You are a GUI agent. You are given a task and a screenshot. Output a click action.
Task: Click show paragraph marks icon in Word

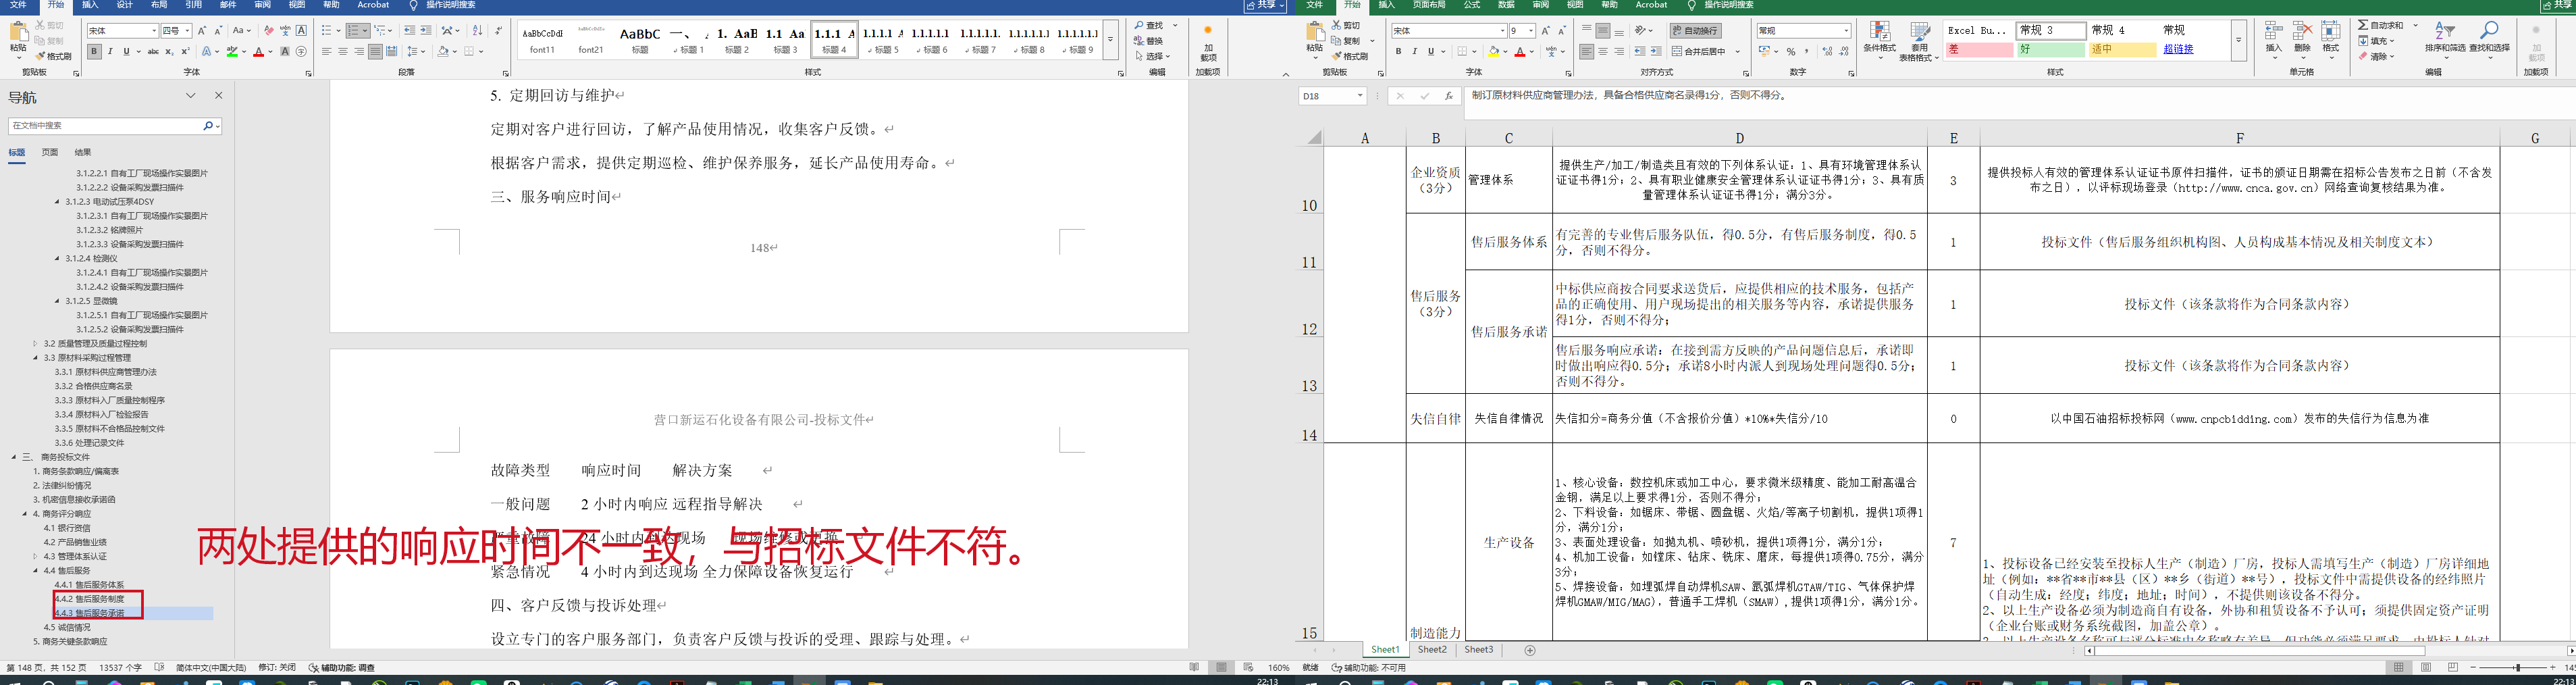(x=498, y=31)
